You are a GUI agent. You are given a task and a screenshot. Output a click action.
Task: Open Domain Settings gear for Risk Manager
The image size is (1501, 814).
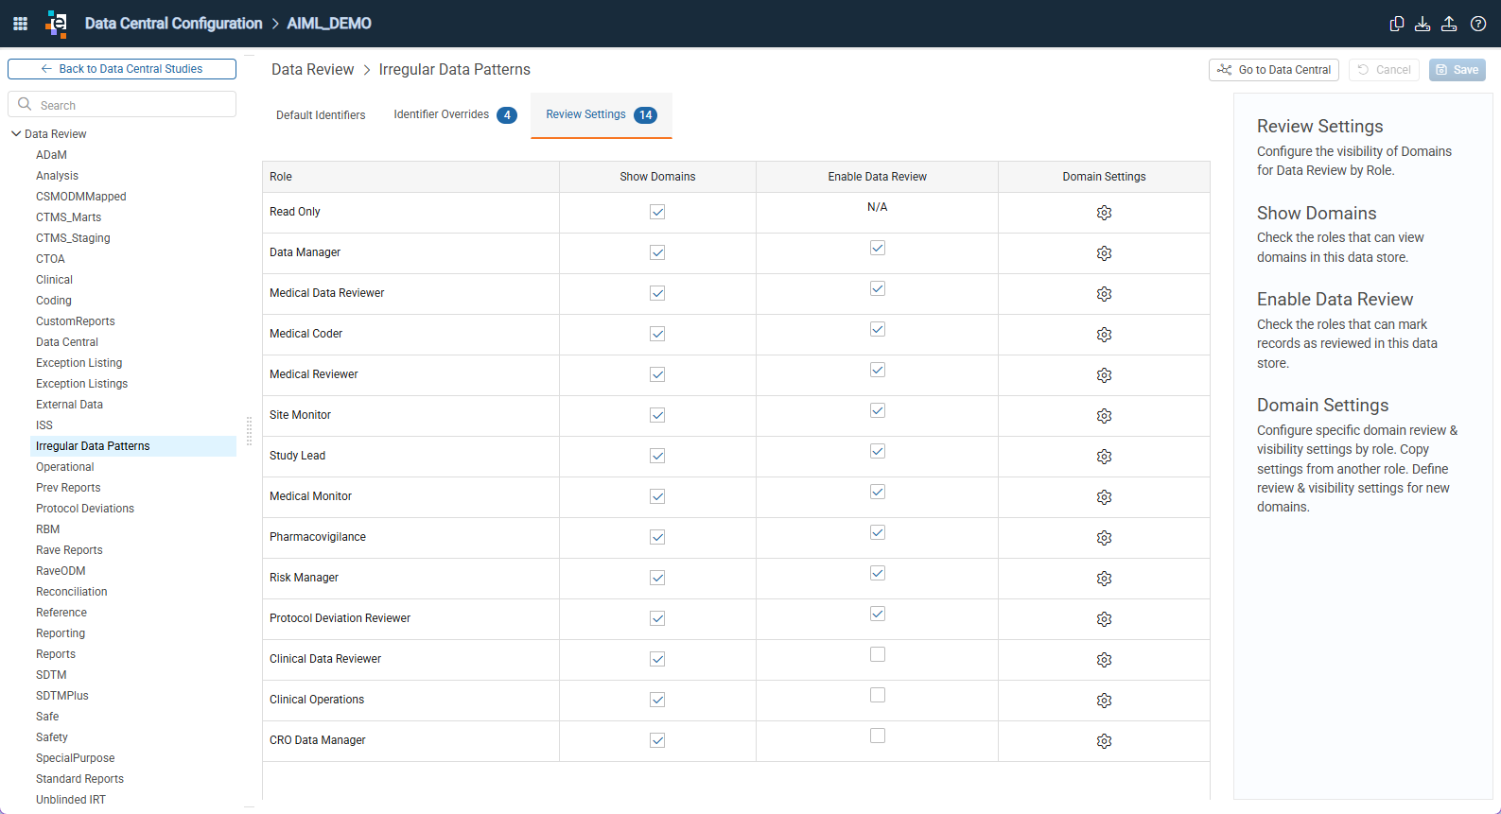tap(1104, 579)
